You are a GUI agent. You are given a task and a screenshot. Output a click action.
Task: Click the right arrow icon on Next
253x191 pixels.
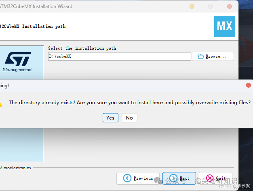tap(173, 178)
